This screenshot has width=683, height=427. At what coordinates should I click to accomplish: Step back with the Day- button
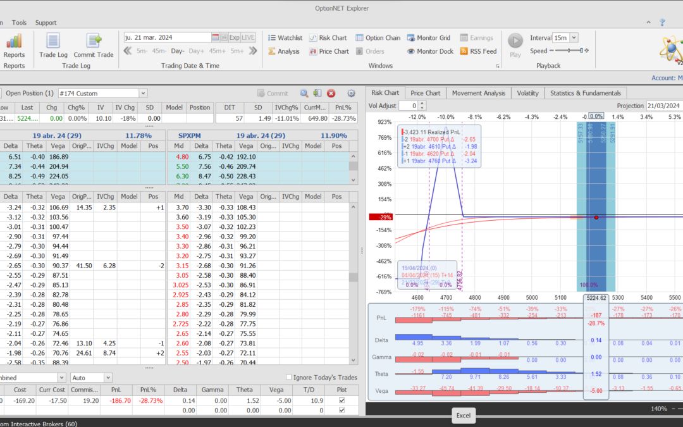(x=177, y=51)
